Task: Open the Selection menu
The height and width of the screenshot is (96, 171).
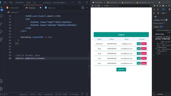Action: click(x=20, y=2)
